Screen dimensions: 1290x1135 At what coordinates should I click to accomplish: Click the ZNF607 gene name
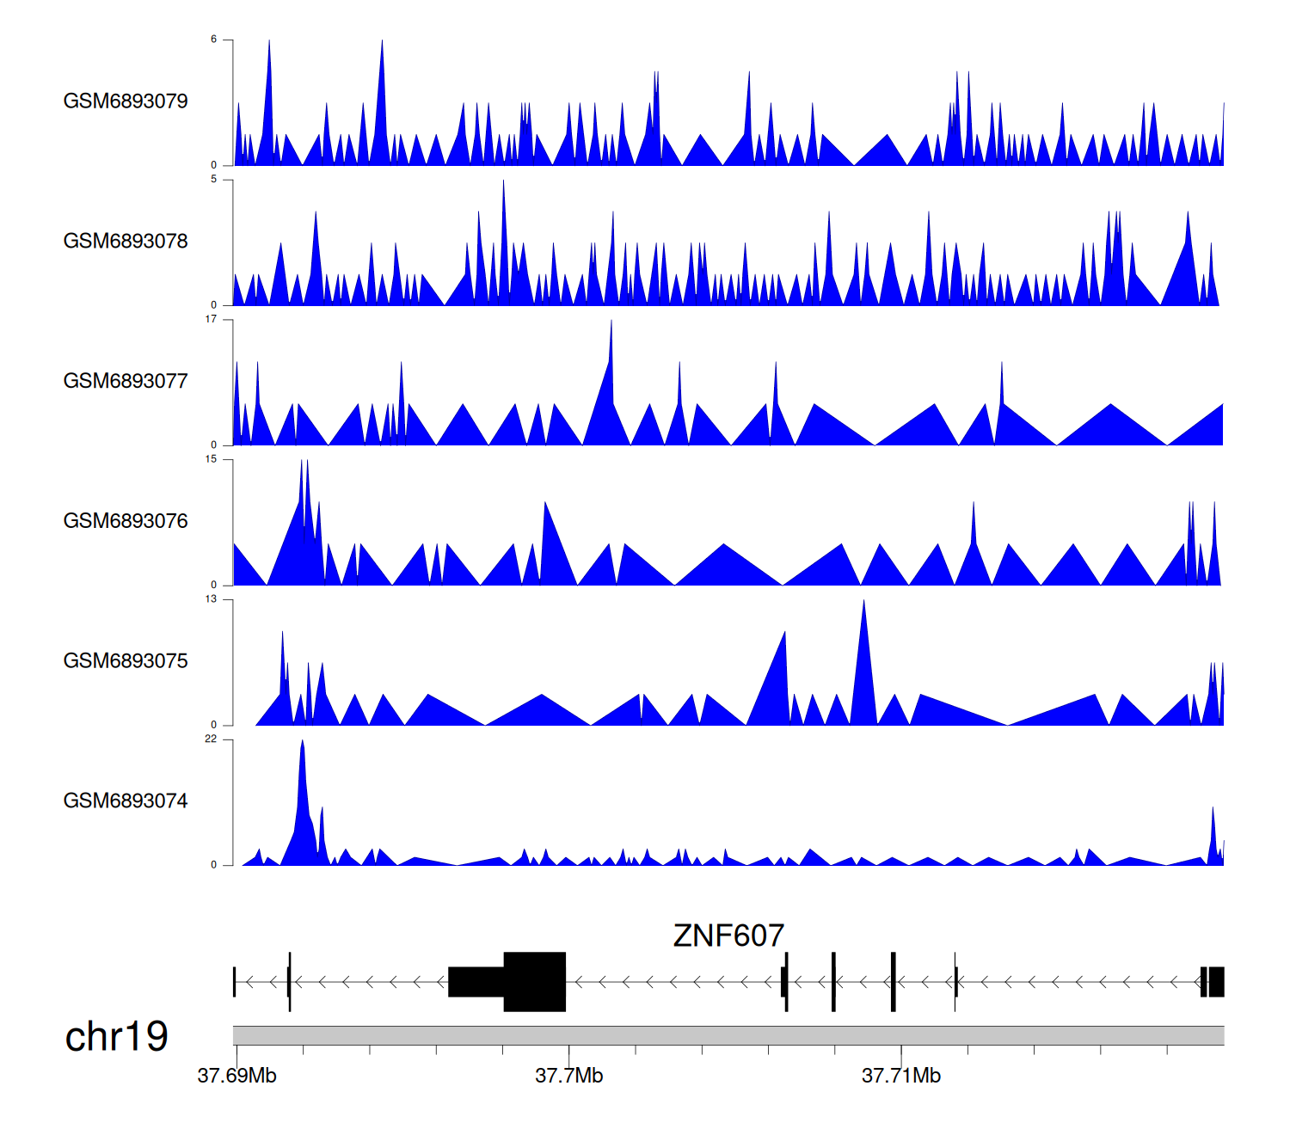coord(728,936)
